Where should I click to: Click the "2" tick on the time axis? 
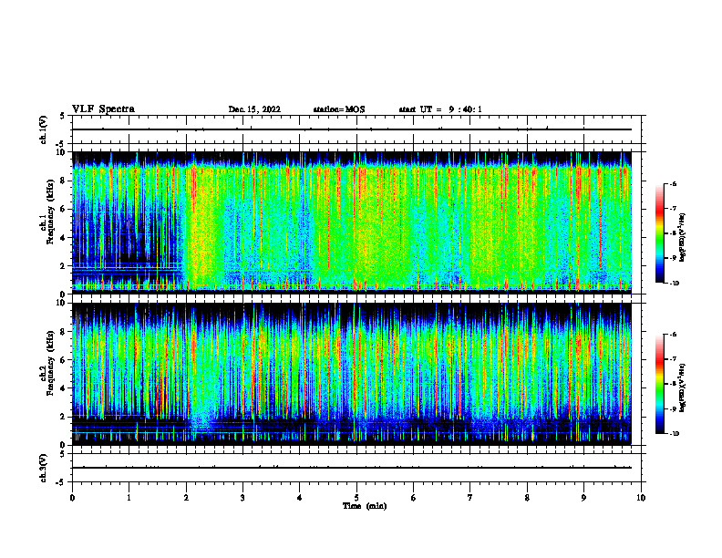tap(186, 498)
